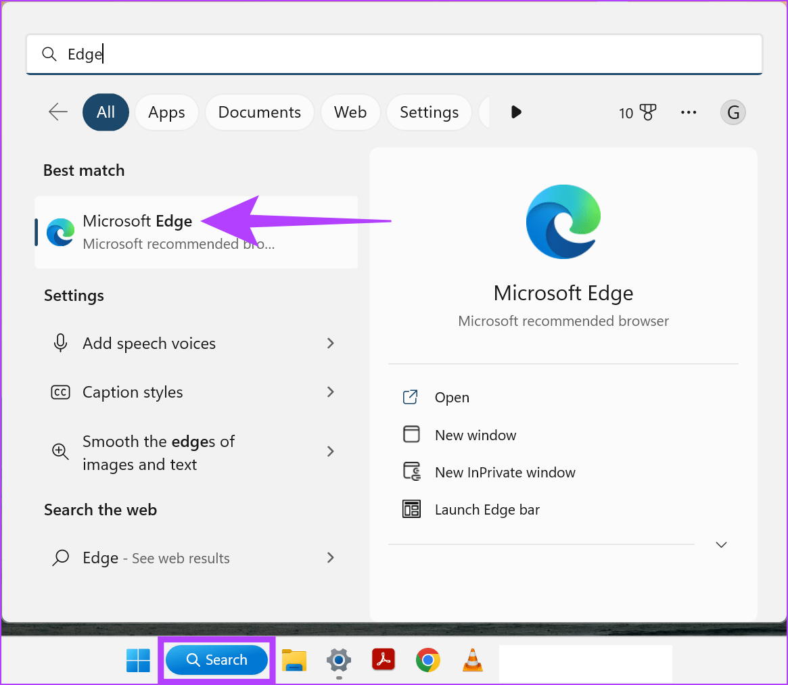Select the New window icon
Screen dimensions: 788x685
coord(412,434)
